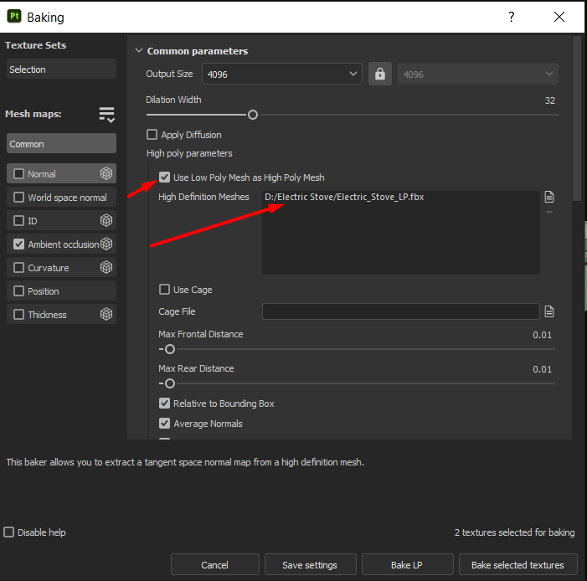Select the Normal mesh map entry
The width and height of the screenshot is (587, 581).
pyautogui.click(x=42, y=174)
